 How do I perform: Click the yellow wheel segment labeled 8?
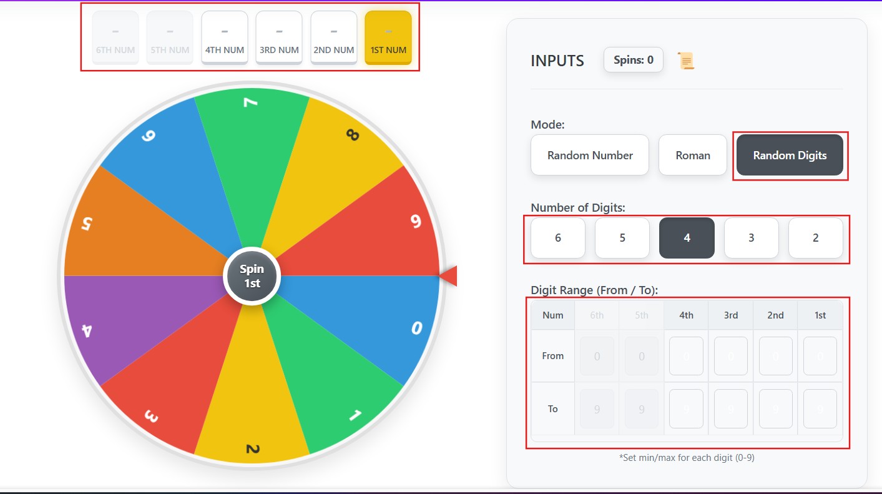328,172
